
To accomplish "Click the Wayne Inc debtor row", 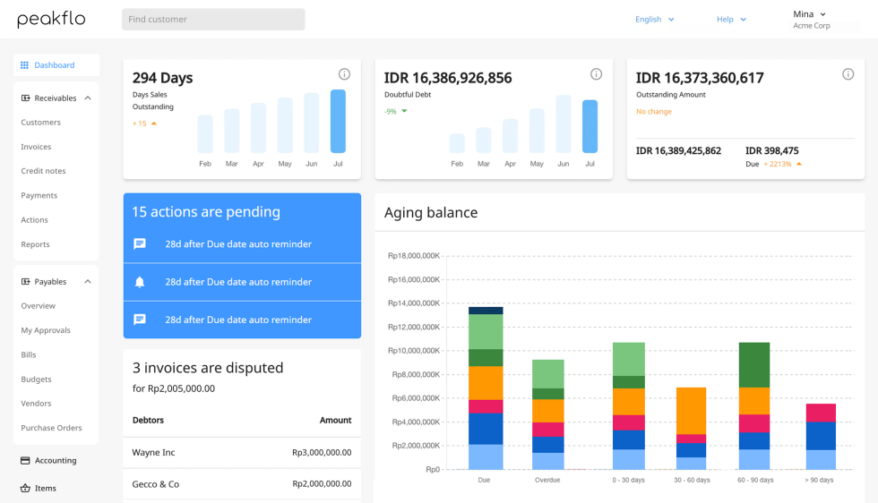I will 242,453.
